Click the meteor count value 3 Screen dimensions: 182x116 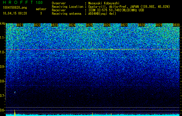point(41,13)
